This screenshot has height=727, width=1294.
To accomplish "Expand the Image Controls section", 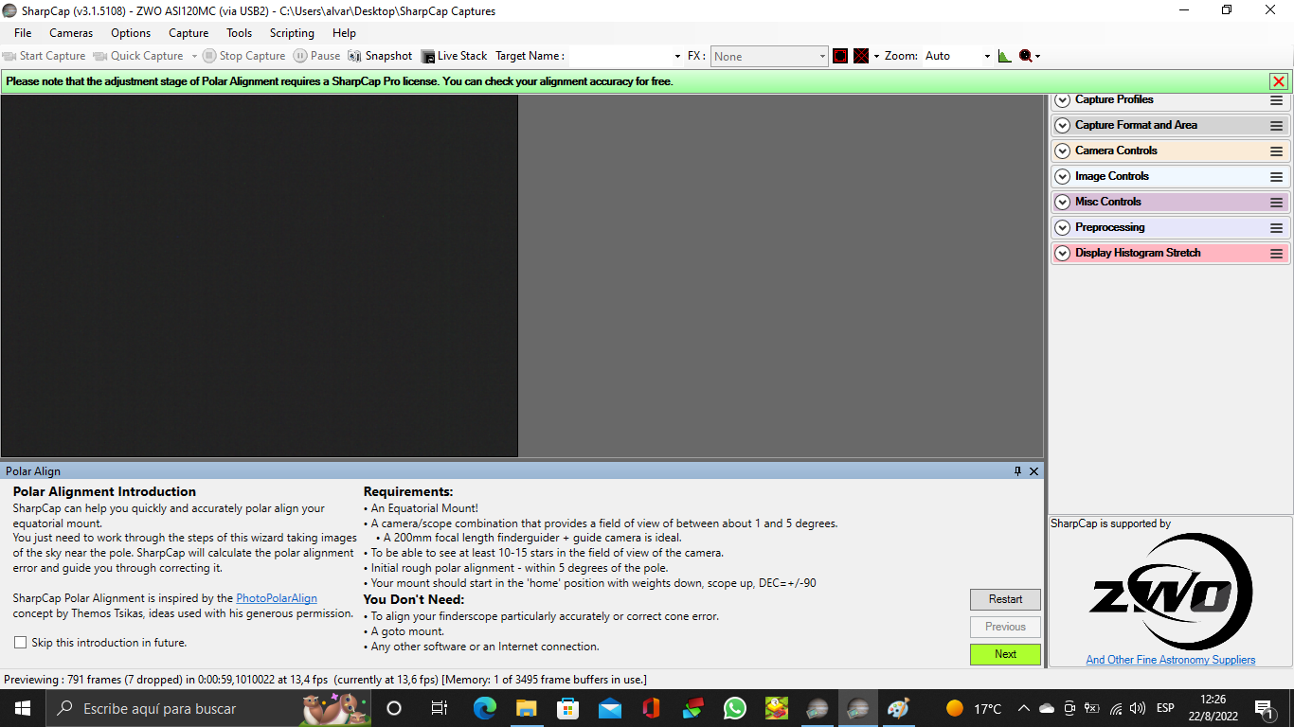I will pos(1062,176).
